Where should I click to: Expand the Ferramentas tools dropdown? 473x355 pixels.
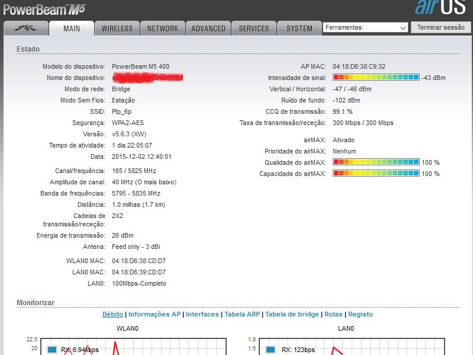click(365, 27)
